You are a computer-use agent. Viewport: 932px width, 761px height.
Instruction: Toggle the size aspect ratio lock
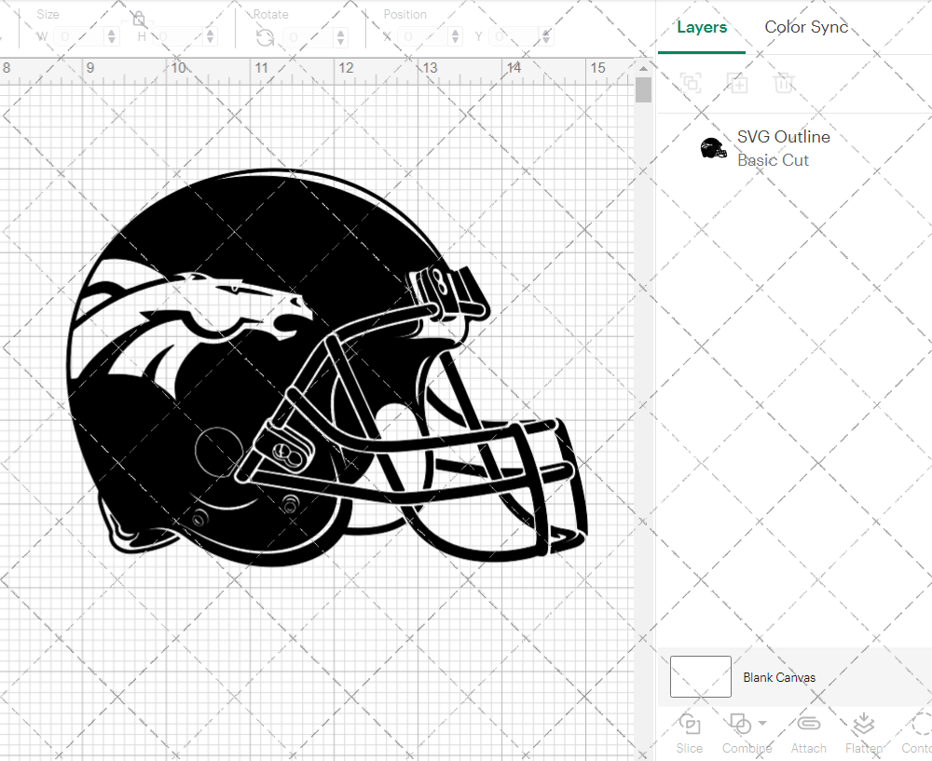(139, 19)
